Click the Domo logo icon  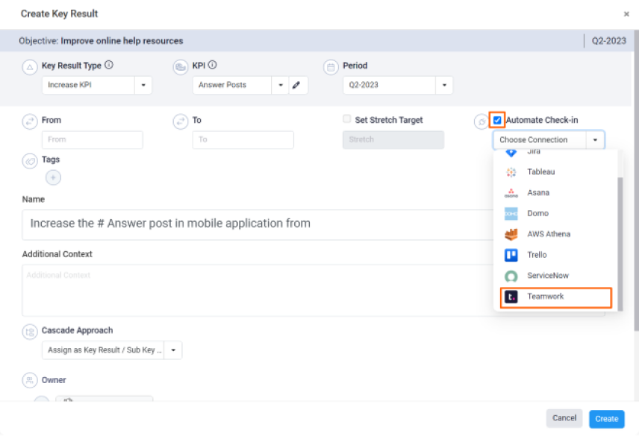tap(511, 213)
